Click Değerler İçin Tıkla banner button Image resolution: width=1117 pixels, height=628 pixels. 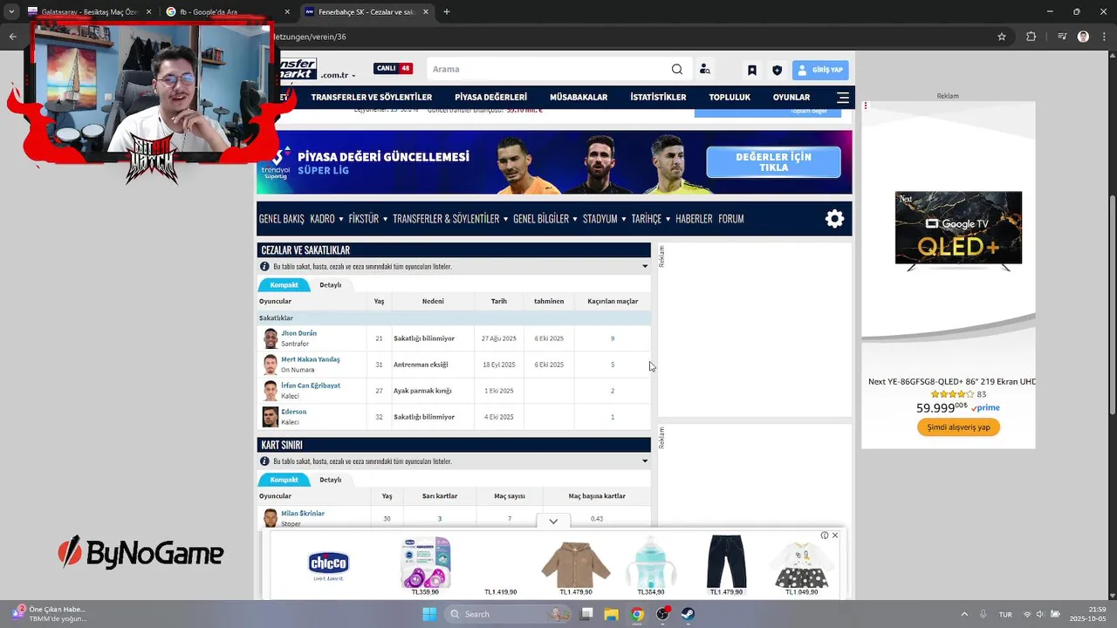coord(773,162)
